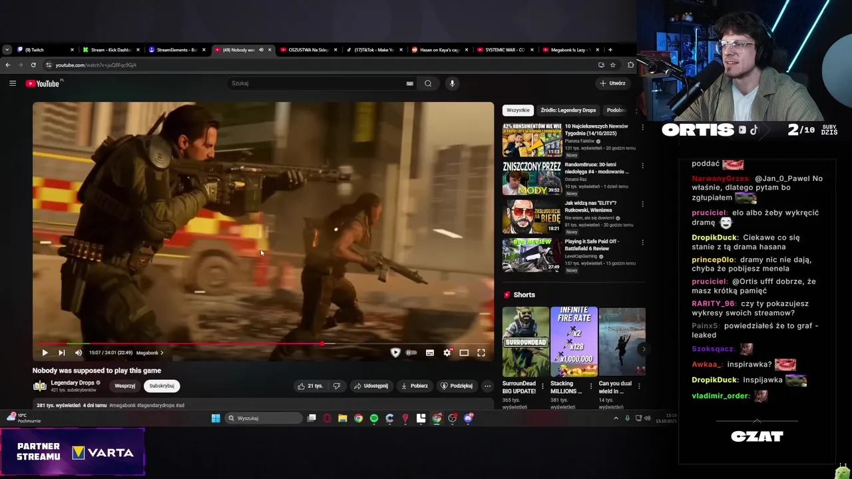Click the Utwórz create button
852x479 pixels.
(613, 83)
